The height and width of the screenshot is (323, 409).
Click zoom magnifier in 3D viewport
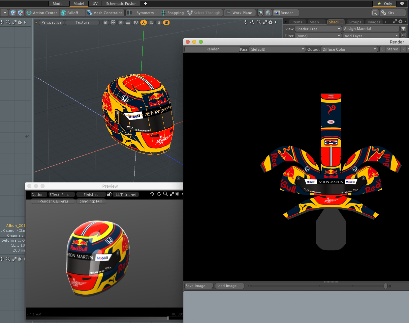point(259,22)
